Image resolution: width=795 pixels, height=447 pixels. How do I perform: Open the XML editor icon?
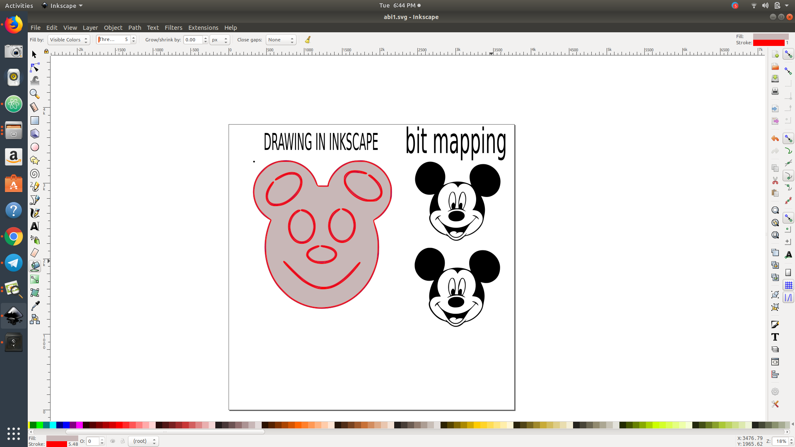tap(775, 362)
